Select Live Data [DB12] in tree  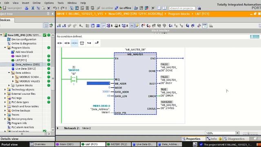pyautogui.click(x=25, y=69)
